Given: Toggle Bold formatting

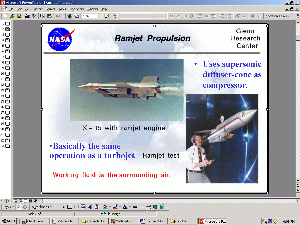Looking at the screenshot, I should point(171,16).
